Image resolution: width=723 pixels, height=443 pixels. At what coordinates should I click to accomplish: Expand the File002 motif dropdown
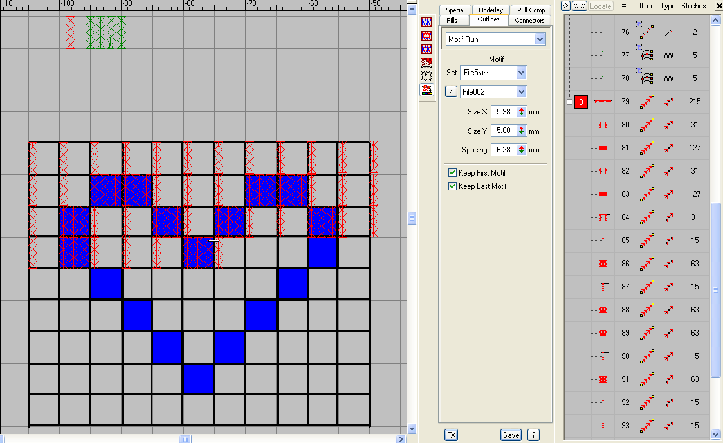click(x=521, y=91)
